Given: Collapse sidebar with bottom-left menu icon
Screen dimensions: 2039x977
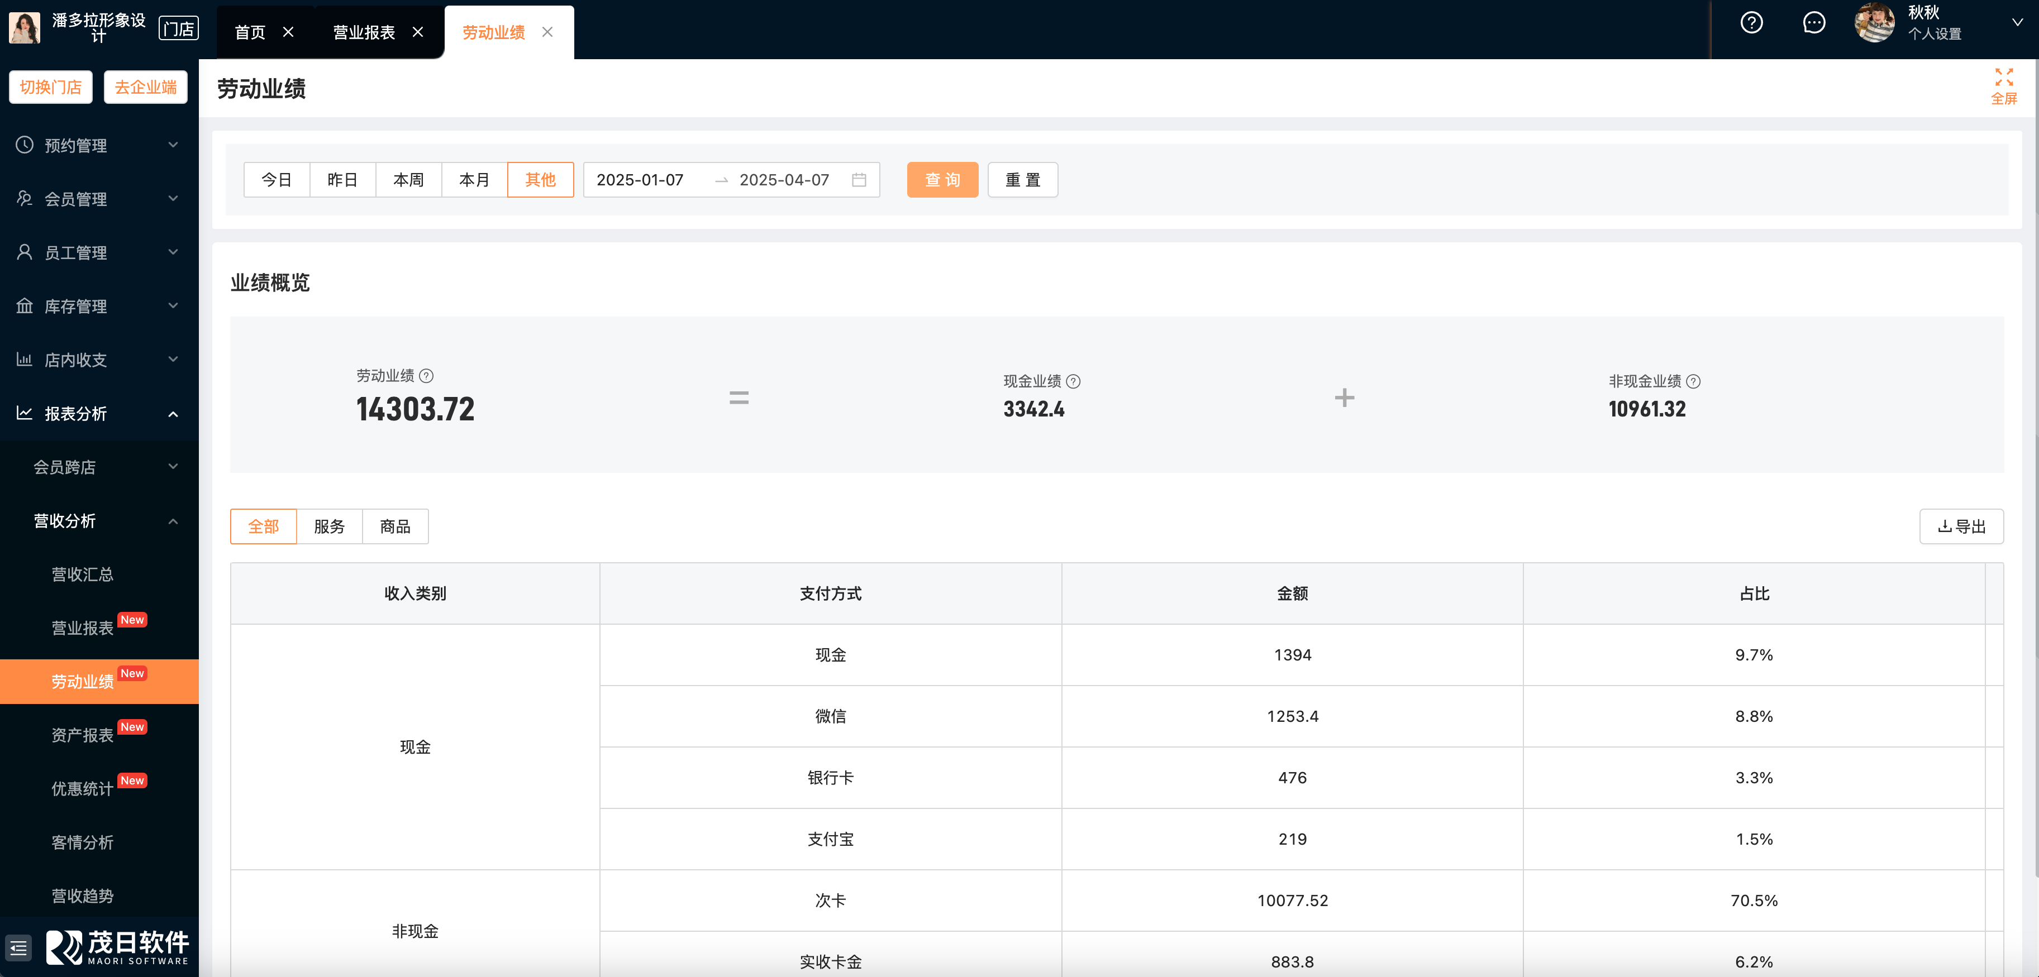Looking at the screenshot, I should (18, 947).
